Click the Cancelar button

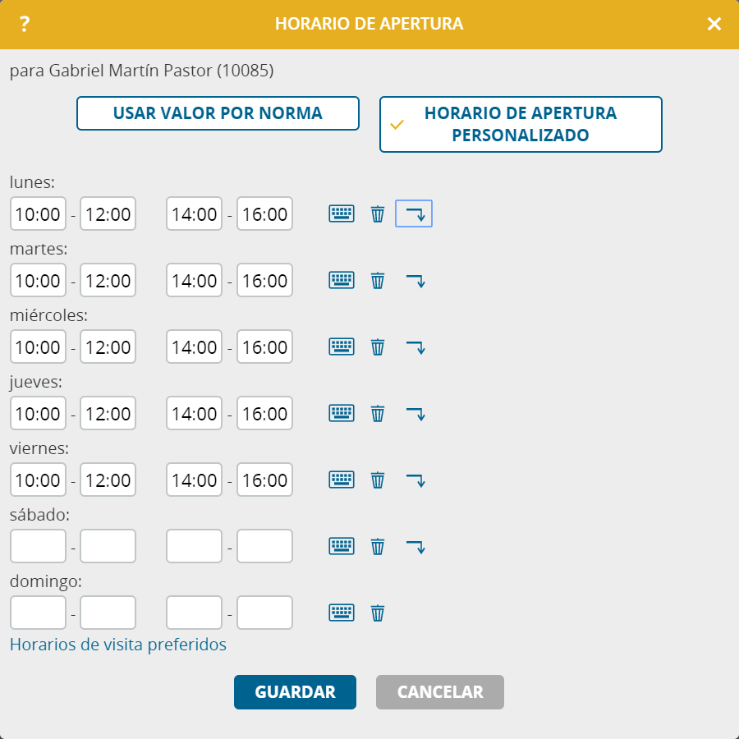pos(440,692)
